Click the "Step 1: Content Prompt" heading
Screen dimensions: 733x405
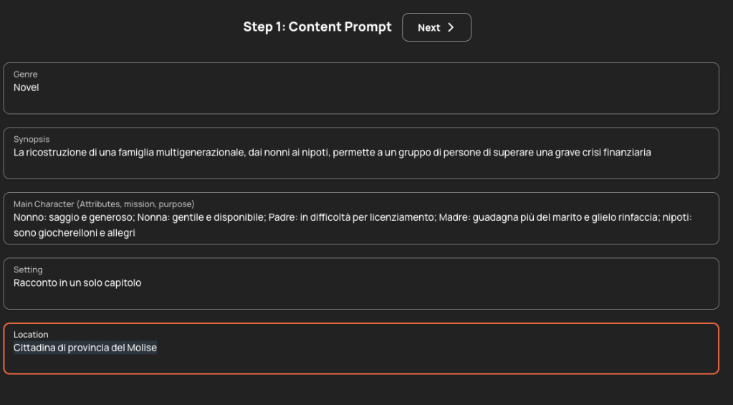[x=317, y=27]
